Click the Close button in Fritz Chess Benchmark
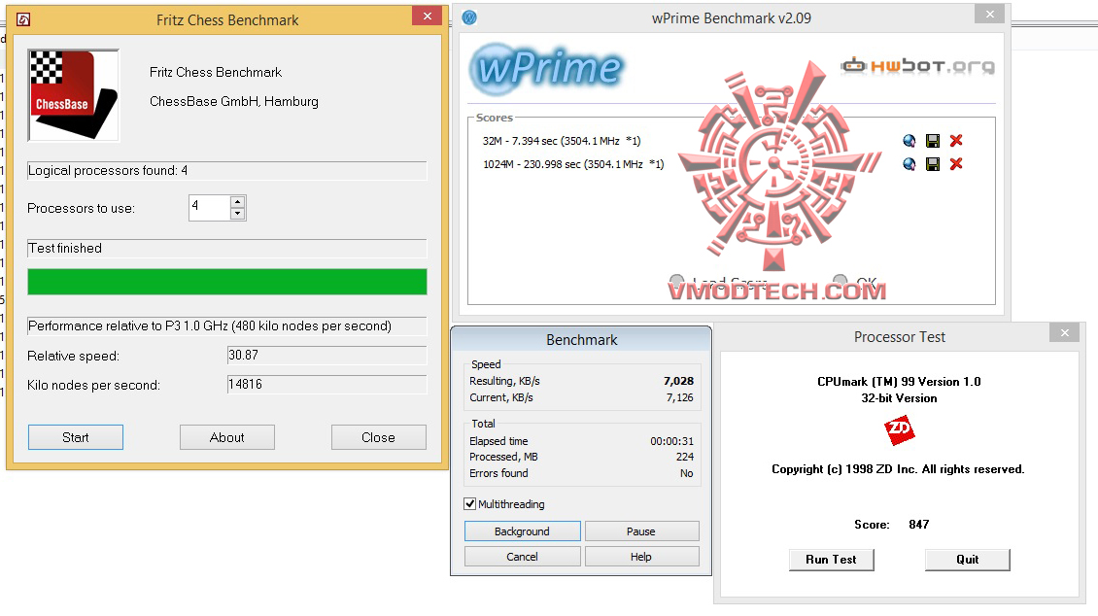Image resolution: width=1098 pixels, height=616 pixels. [x=378, y=437]
